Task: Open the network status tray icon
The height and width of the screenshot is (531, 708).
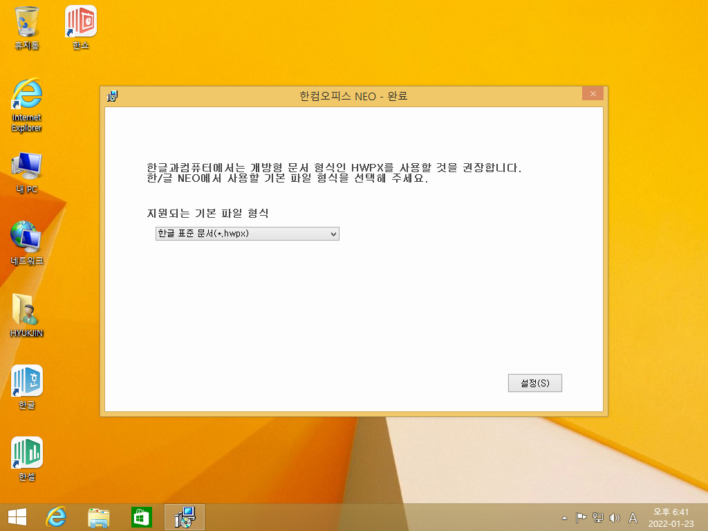Action: [598, 518]
